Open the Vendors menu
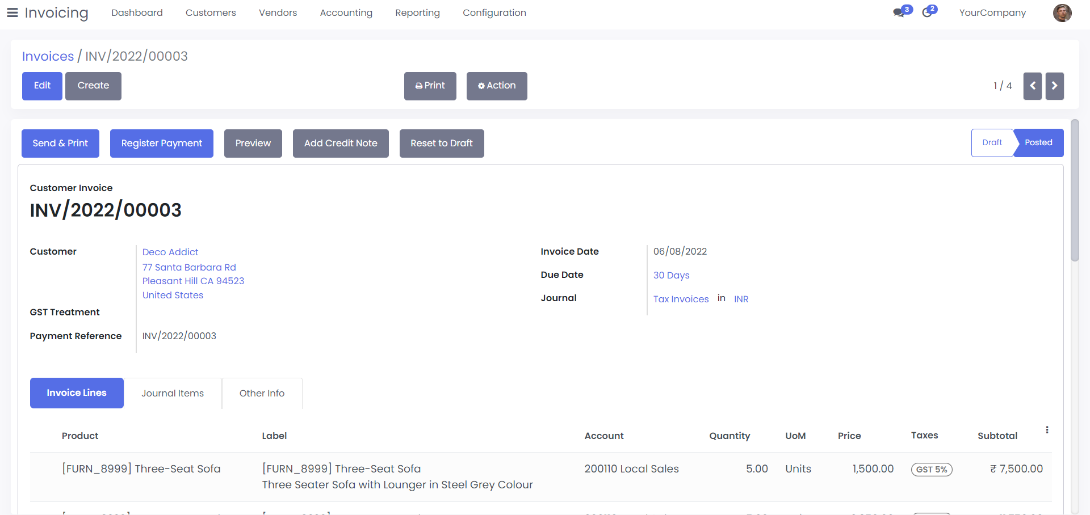 [278, 12]
